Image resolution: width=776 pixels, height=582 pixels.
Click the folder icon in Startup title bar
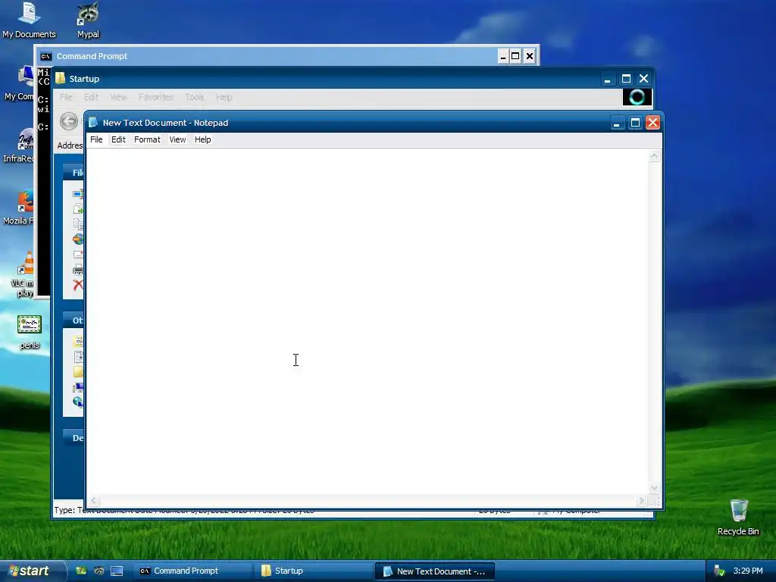pyautogui.click(x=61, y=79)
